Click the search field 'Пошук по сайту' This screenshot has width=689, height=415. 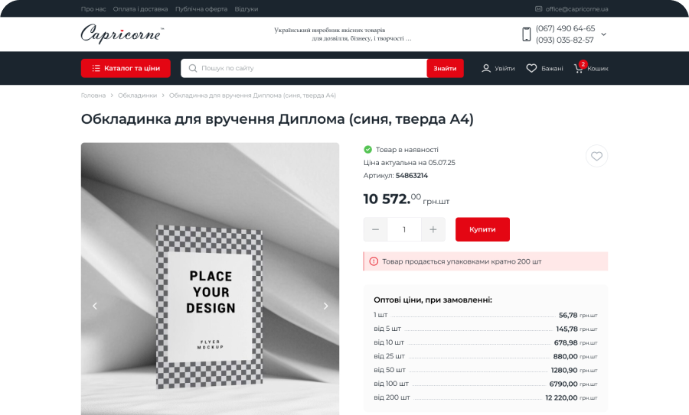click(x=304, y=68)
